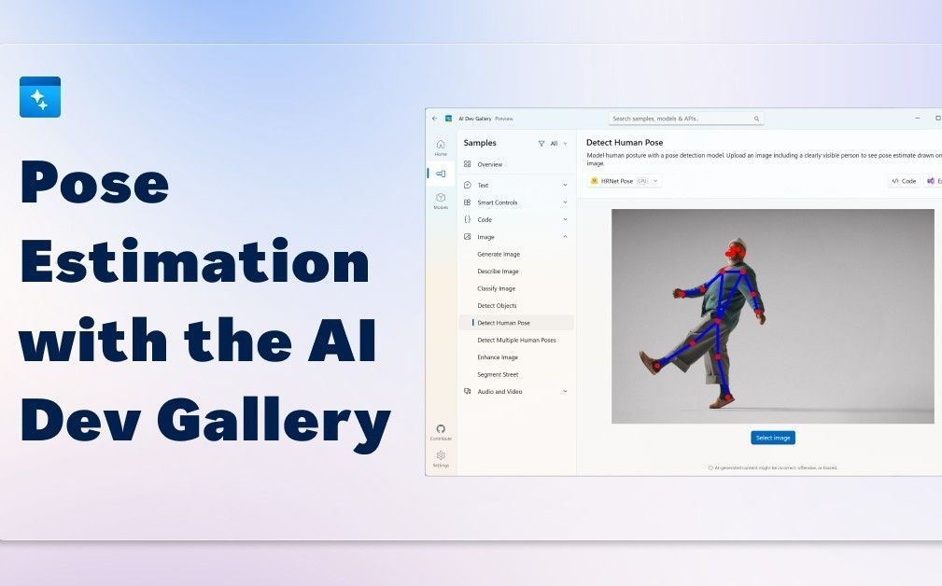The width and height of the screenshot is (942, 586).
Task: Click the Select image button
Action: pyautogui.click(x=773, y=438)
